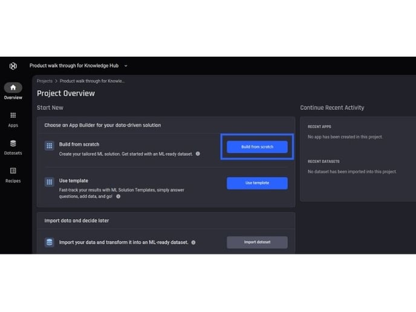This screenshot has height=312, width=416.
Task: Show info tooltip for Use template description
Action: pyautogui.click(x=119, y=197)
